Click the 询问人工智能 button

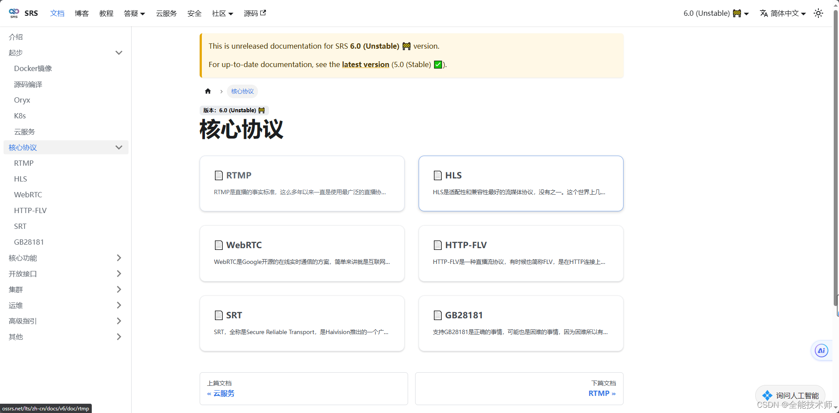(x=790, y=395)
